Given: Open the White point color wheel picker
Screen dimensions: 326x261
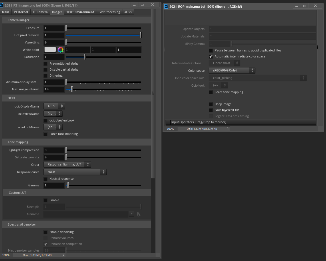Looking at the screenshot, I should click(x=61, y=50).
